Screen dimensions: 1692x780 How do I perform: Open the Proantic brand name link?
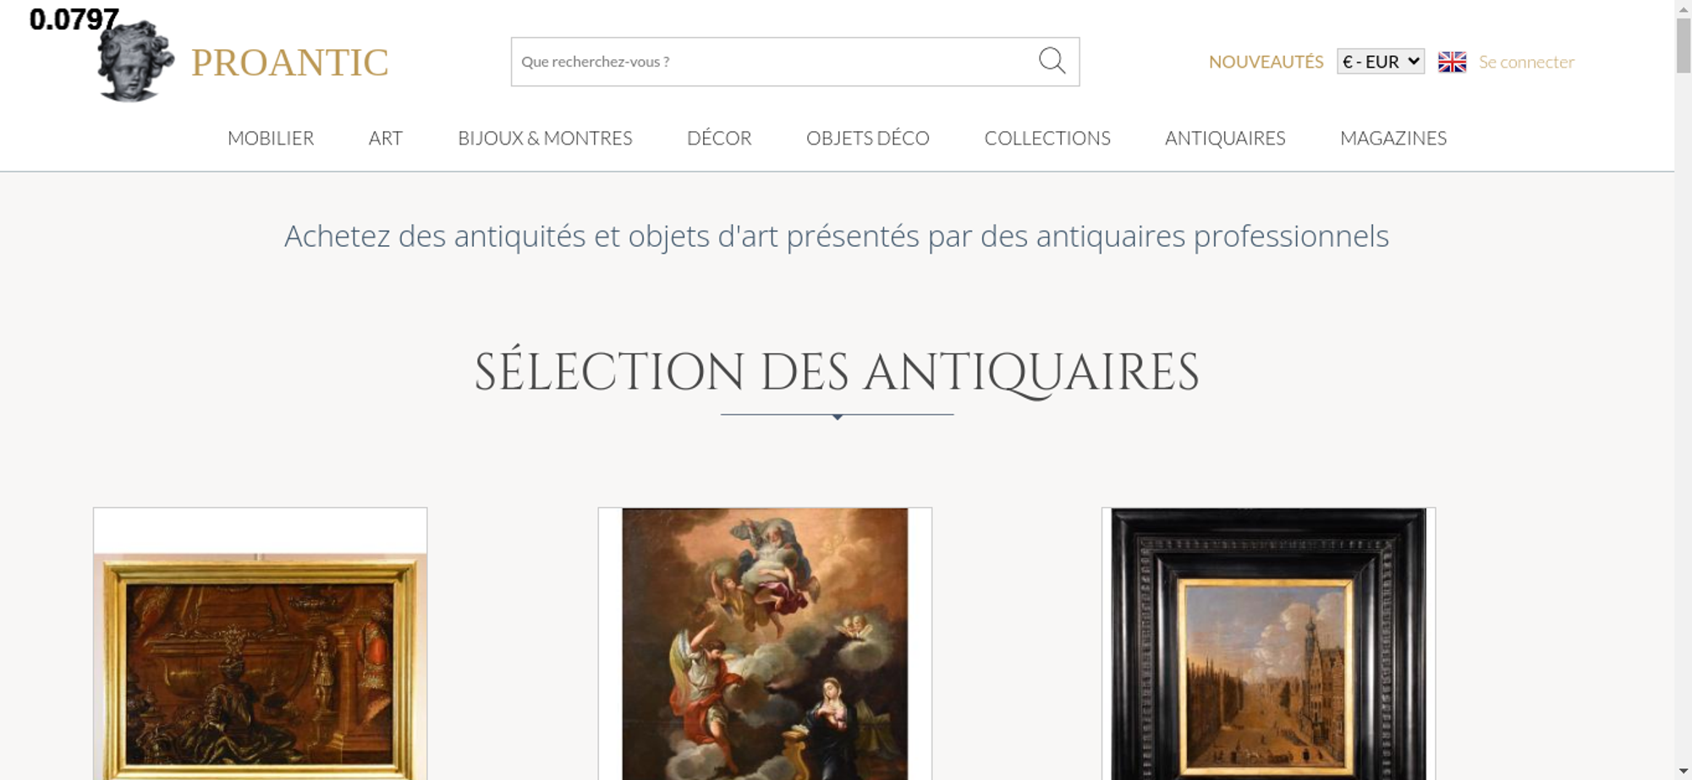pyautogui.click(x=289, y=63)
